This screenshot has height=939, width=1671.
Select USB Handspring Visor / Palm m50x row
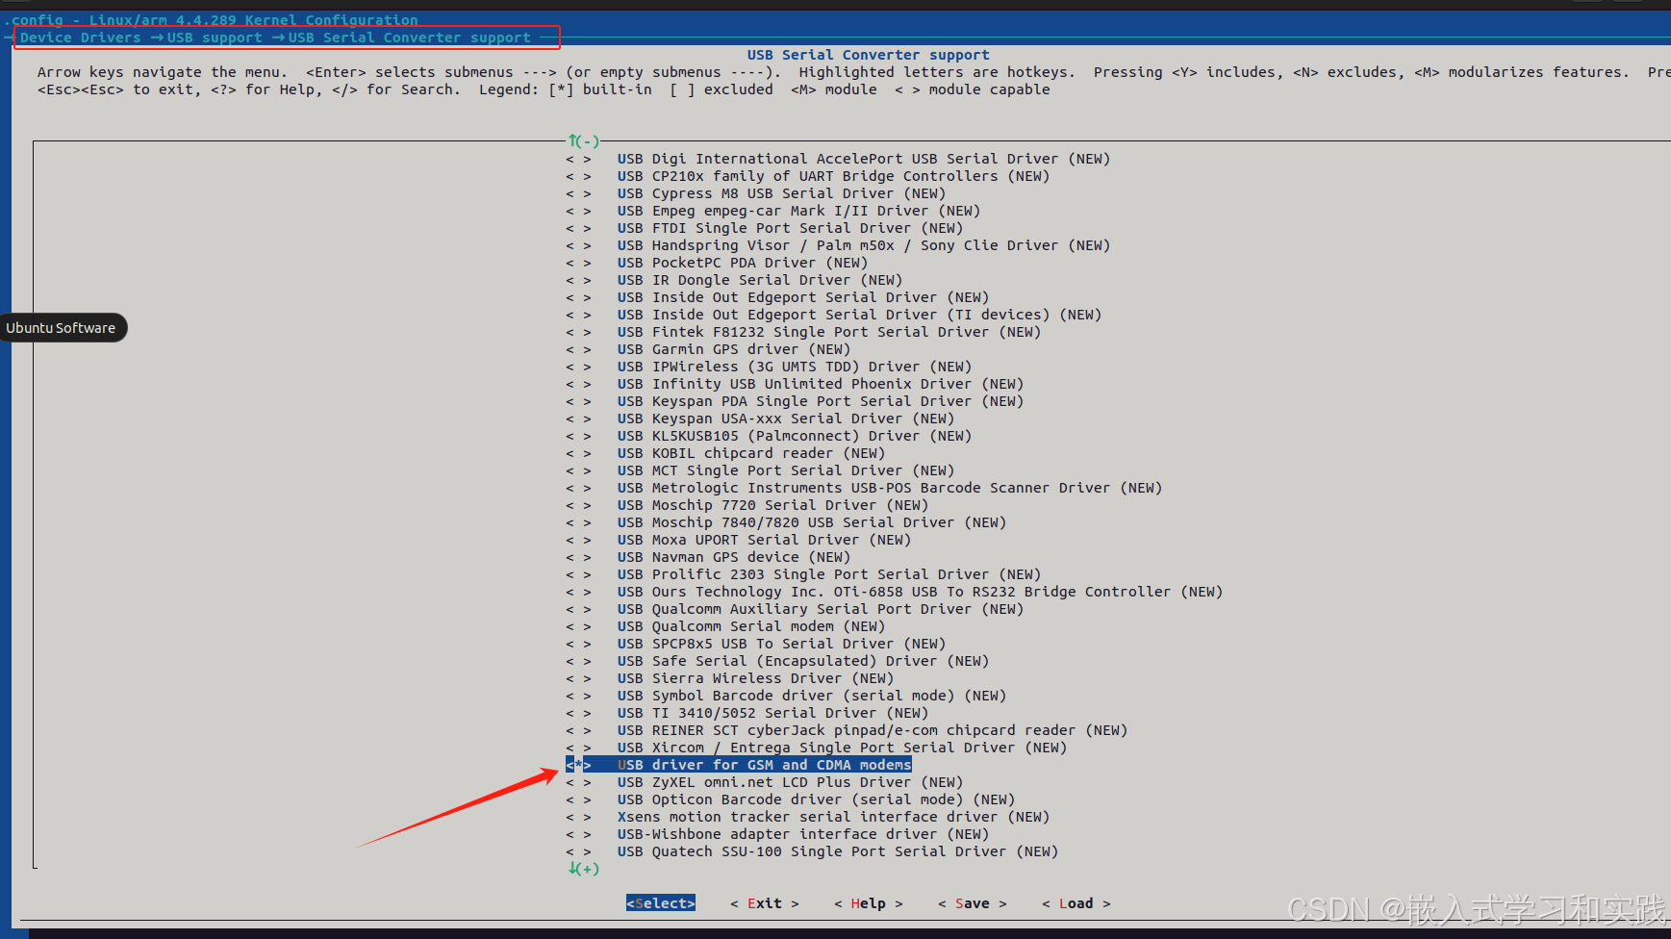(x=838, y=245)
